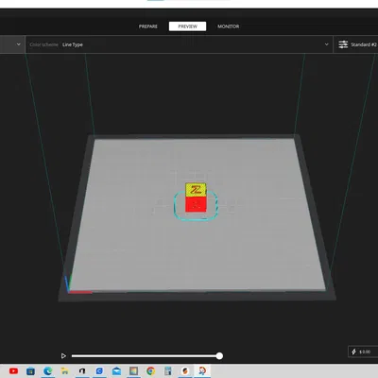Select the yellow Z calibration cube top
Image resolution: width=378 pixels, height=378 pixels.
pos(196,189)
